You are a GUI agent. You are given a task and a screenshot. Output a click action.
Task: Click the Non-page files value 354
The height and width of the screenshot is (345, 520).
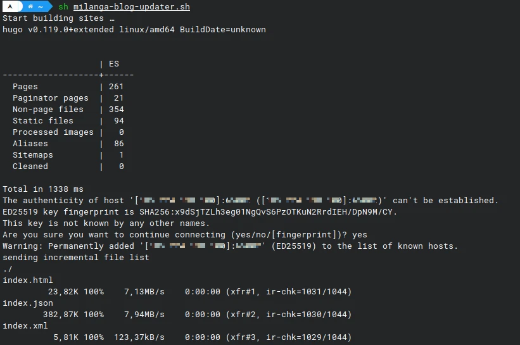click(x=116, y=110)
